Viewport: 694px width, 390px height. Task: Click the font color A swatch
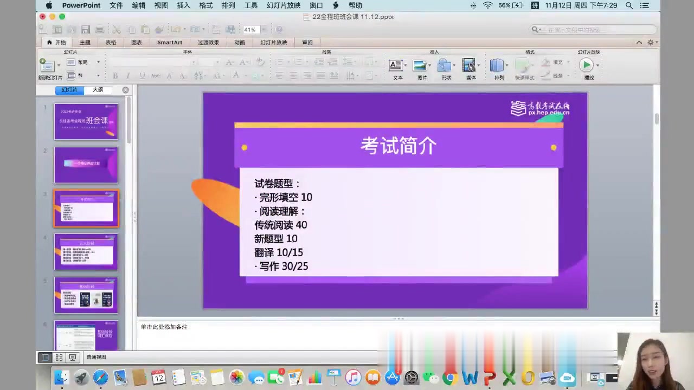click(x=236, y=76)
